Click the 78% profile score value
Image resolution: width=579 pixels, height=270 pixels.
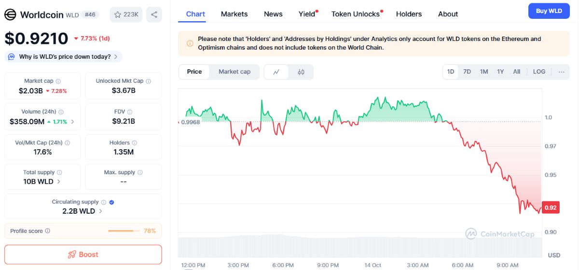click(x=150, y=231)
